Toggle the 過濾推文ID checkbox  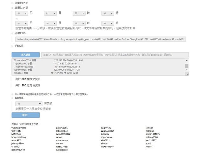coord(12,33)
